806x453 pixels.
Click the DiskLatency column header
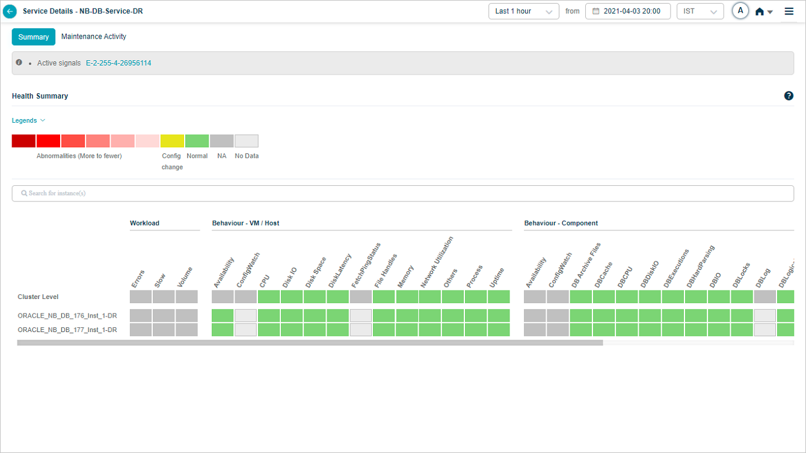pyautogui.click(x=340, y=271)
